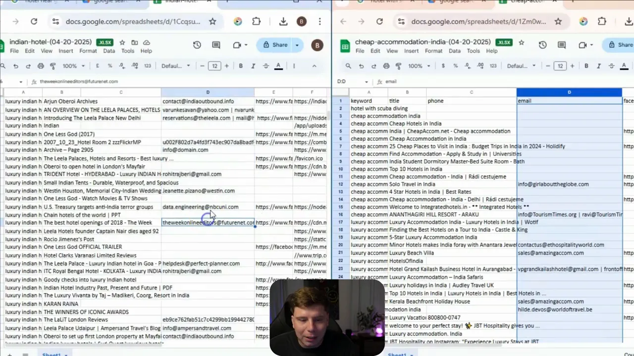Open File menu in indian-hotel window
This screenshot has height=356, width=634.
point(14,51)
